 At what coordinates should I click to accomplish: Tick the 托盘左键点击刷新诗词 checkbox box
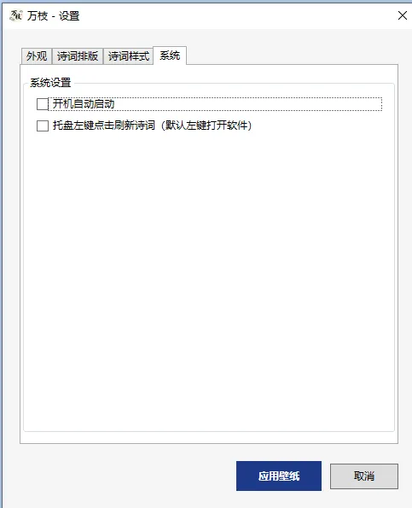pos(43,126)
